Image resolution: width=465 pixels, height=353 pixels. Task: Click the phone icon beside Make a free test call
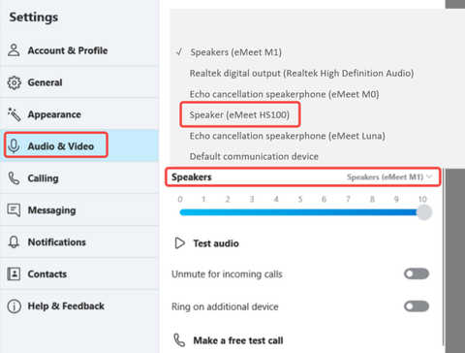click(x=179, y=340)
